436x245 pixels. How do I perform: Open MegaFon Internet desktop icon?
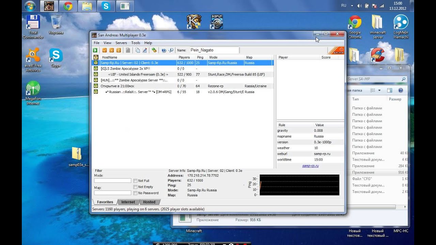point(33,93)
